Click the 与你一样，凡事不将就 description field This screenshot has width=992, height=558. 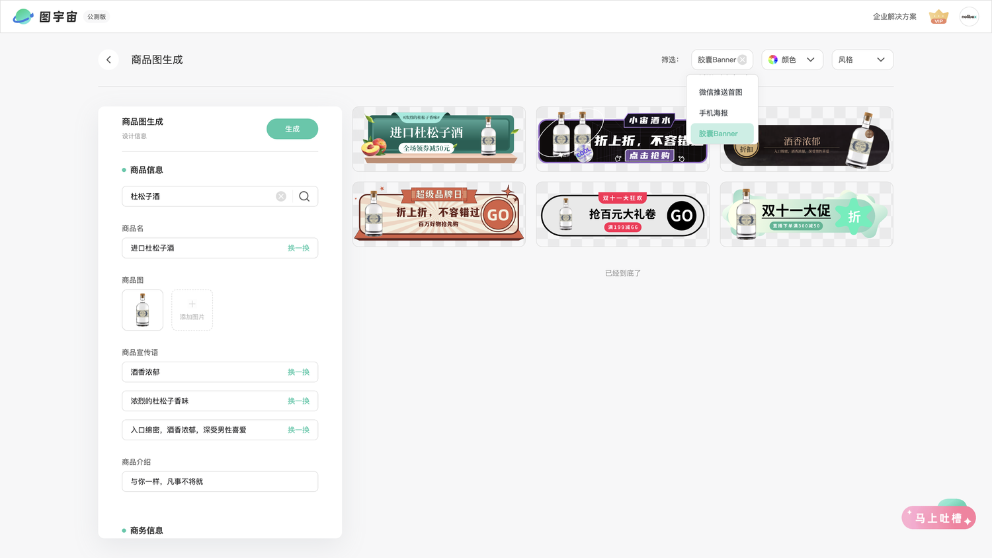(x=220, y=481)
